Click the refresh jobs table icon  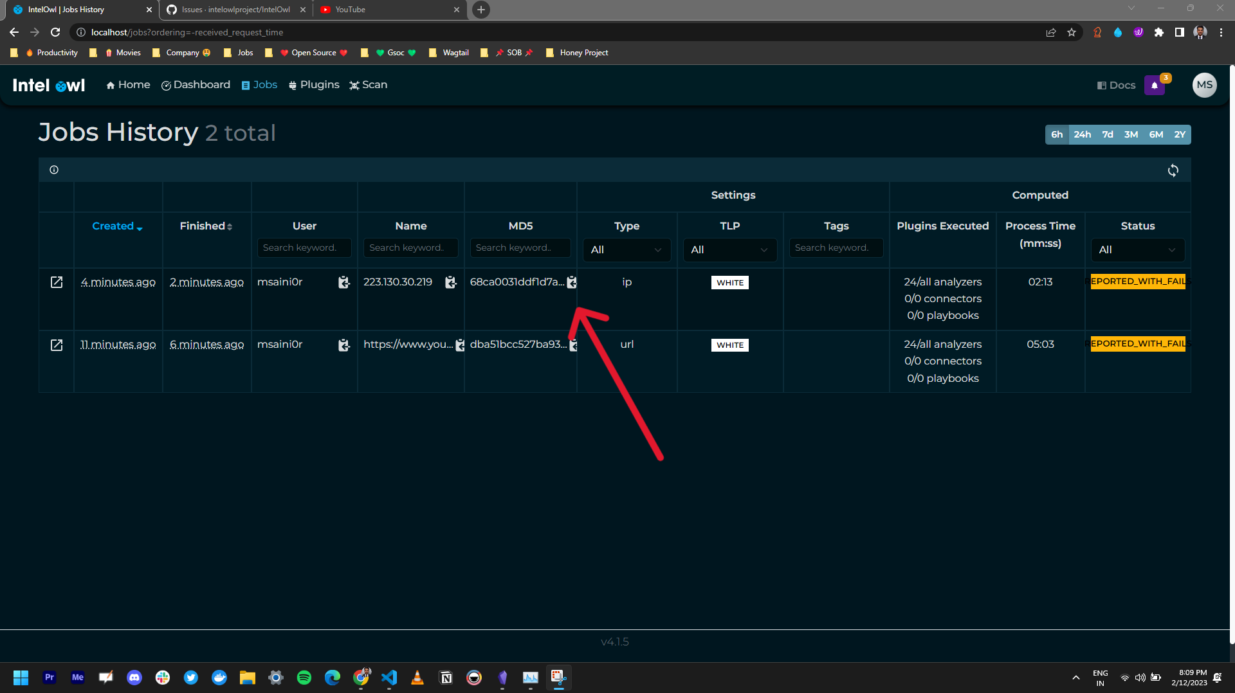tap(1173, 170)
